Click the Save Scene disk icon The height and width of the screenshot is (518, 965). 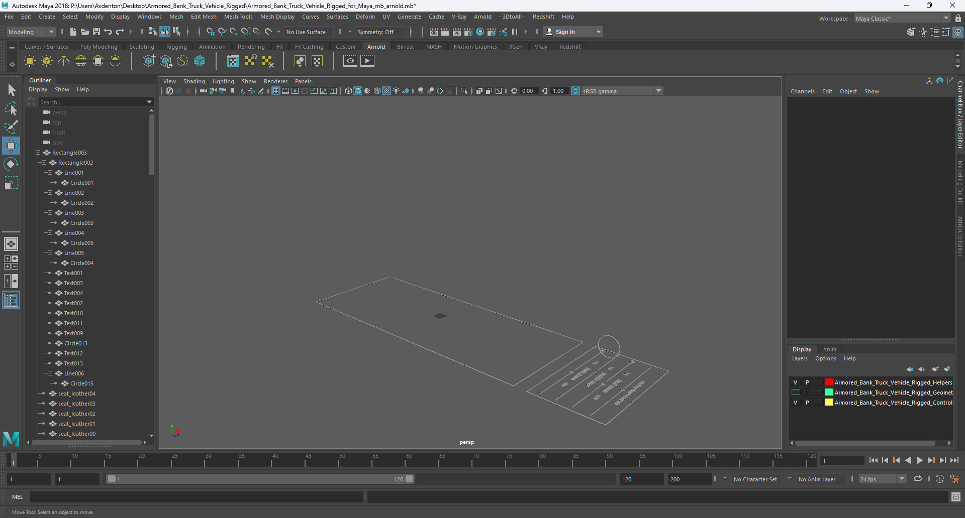pyautogui.click(x=96, y=32)
